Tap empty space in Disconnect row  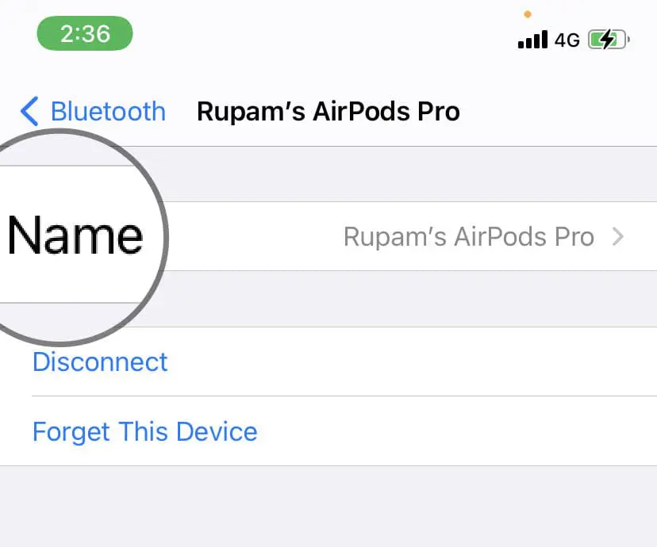coord(411,361)
